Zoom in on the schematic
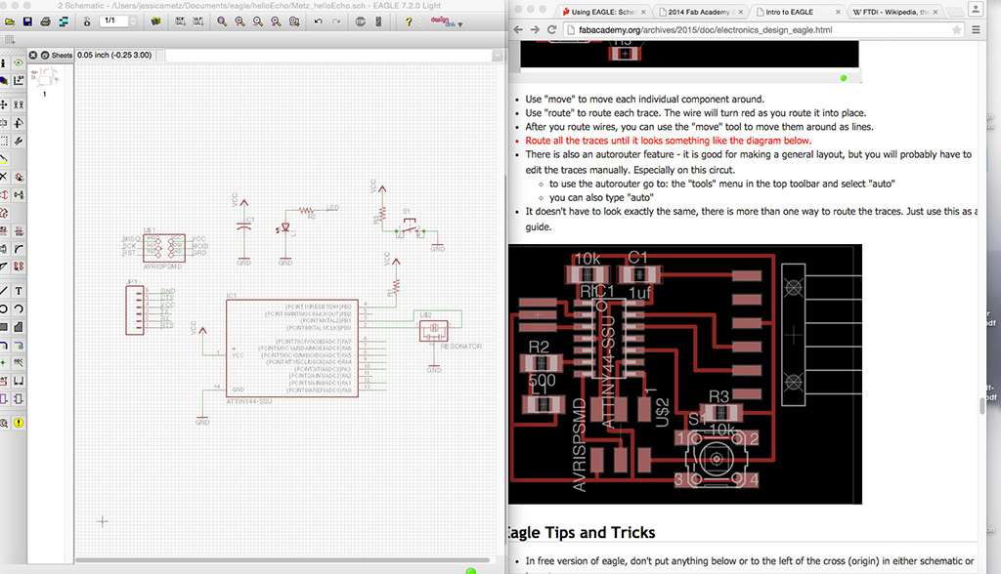Screen dimensions: 1001x574 coord(239,21)
